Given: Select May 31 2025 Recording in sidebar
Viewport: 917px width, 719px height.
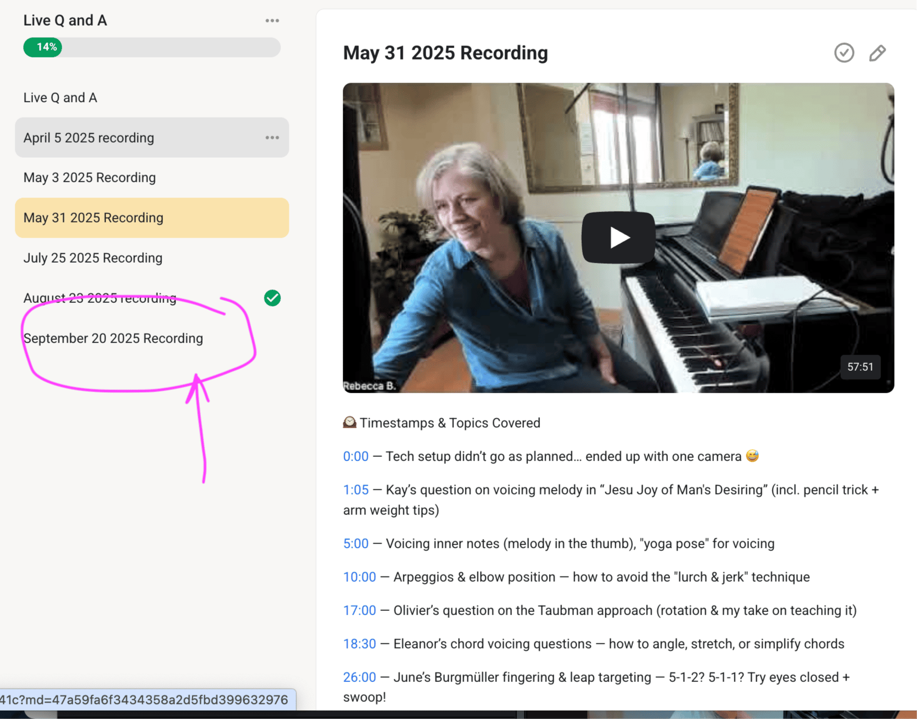Looking at the screenshot, I should pos(94,218).
